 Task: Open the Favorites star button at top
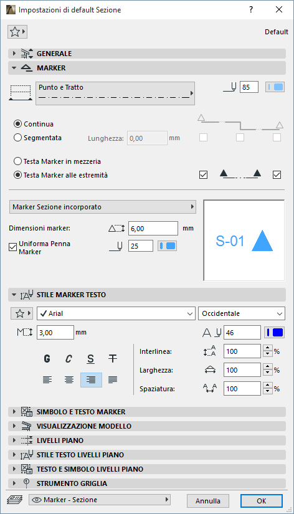pos(17,32)
